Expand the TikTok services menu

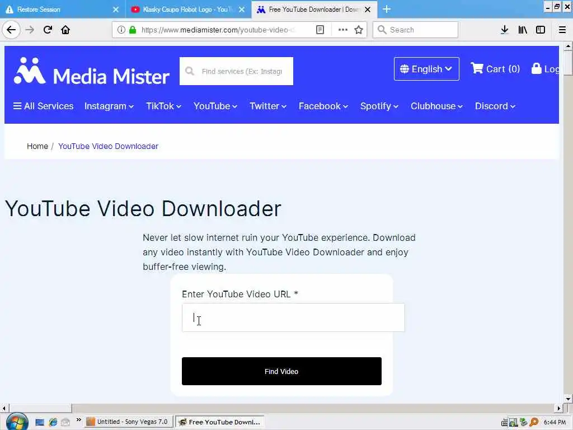click(x=163, y=106)
